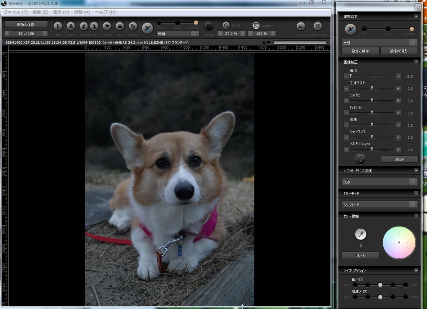The width and height of the screenshot is (427, 309).
Task: Open the ファイル (F) menu
Action: pyautogui.click(x=16, y=12)
